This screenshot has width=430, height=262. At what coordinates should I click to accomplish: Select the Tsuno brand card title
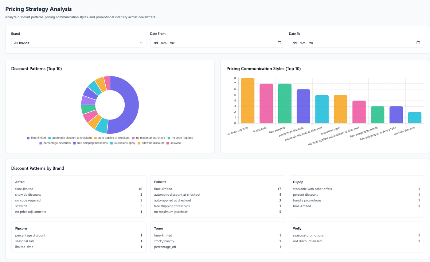158,229
